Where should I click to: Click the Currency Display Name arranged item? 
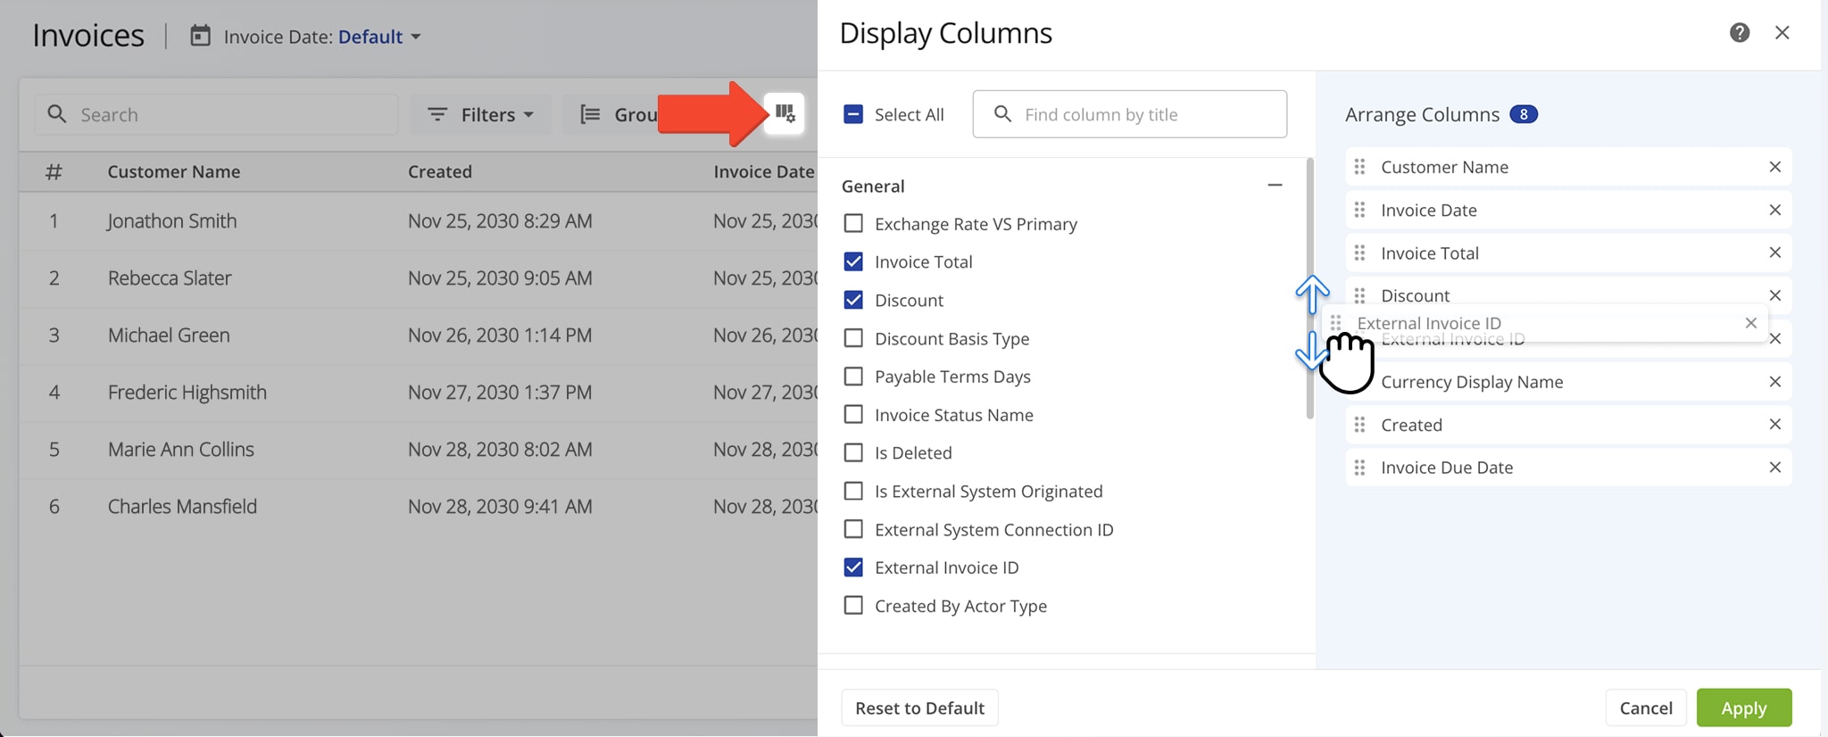coord(1568,382)
